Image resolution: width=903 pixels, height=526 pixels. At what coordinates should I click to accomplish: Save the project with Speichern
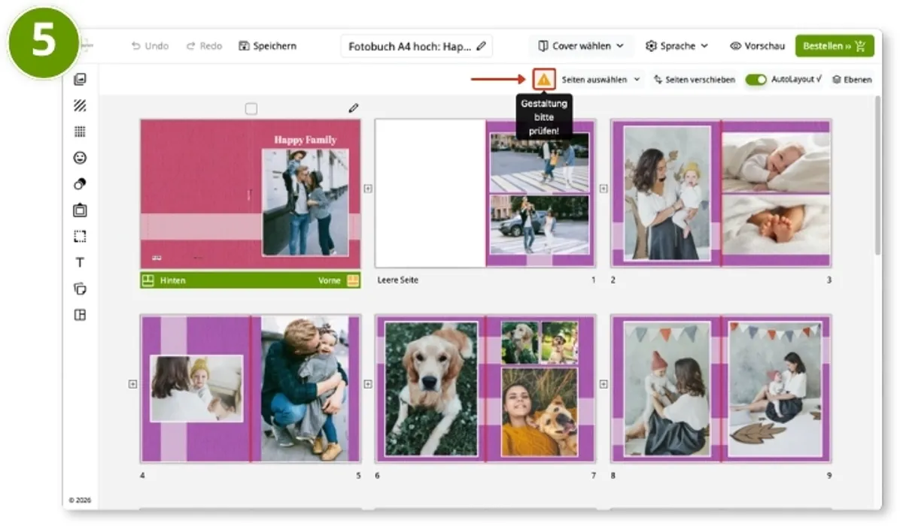pos(268,46)
